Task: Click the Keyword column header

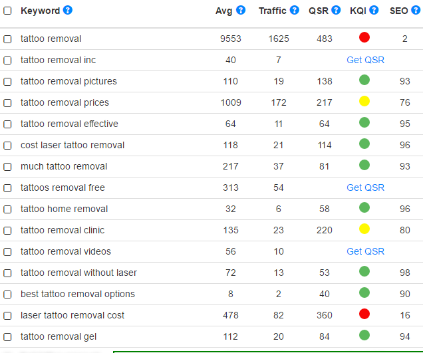Action: click(x=40, y=11)
